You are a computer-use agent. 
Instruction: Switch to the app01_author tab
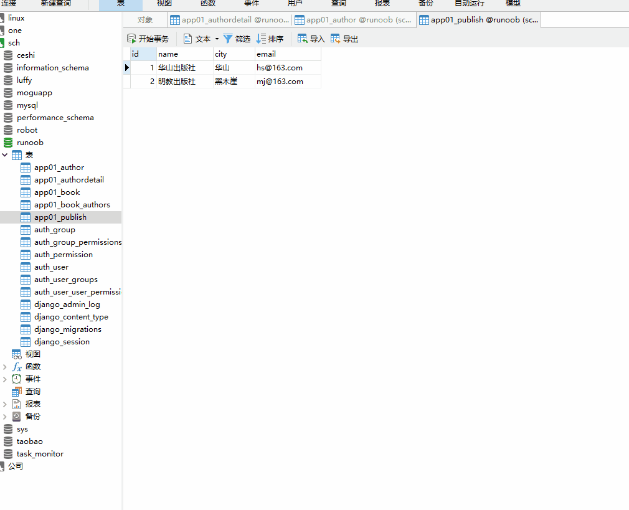tap(353, 19)
